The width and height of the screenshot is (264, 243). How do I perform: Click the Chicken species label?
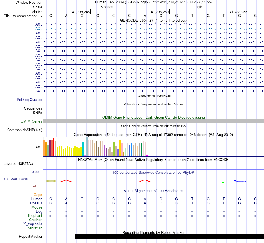[x=36, y=220]
